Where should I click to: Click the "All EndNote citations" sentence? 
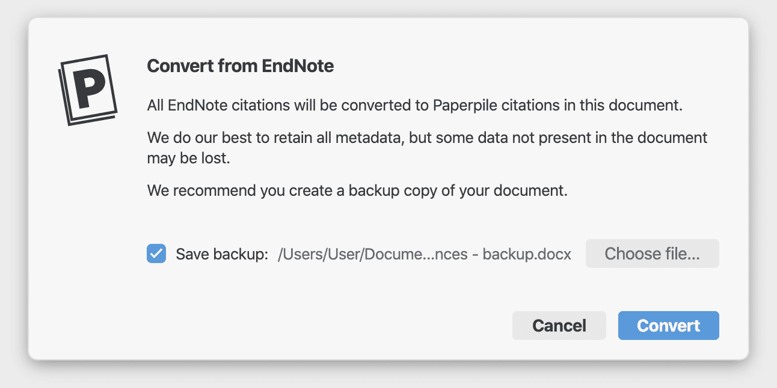click(415, 106)
